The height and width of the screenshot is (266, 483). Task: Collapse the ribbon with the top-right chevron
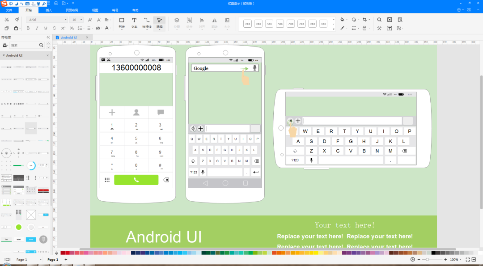pyautogui.click(x=478, y=10)
